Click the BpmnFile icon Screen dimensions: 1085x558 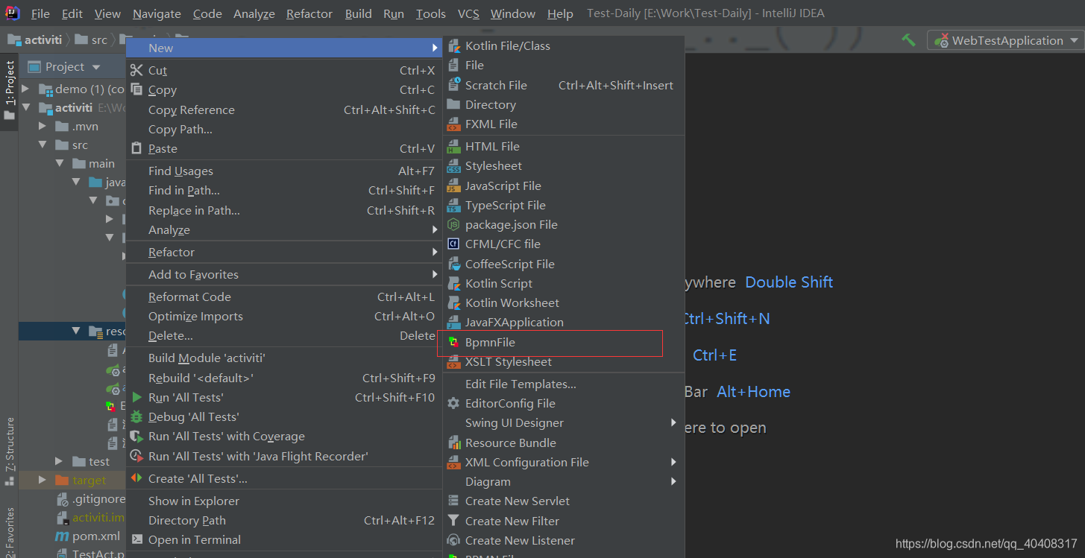point(453,343)
